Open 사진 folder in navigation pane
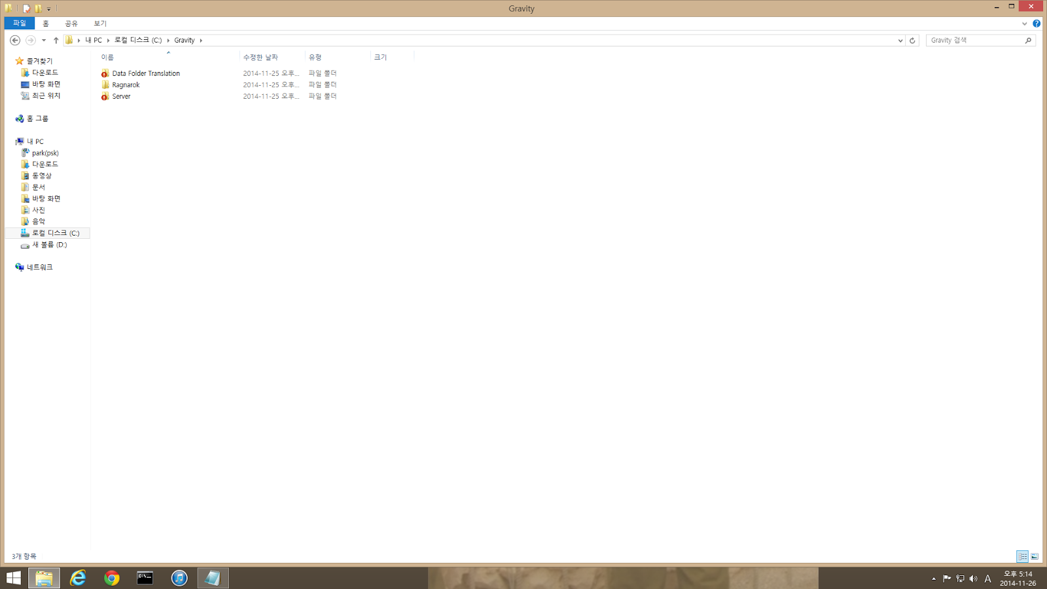This screenshot has width=1047, height=589. (x=39, y=210)
